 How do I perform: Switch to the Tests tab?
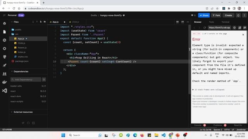coord(212,22)
